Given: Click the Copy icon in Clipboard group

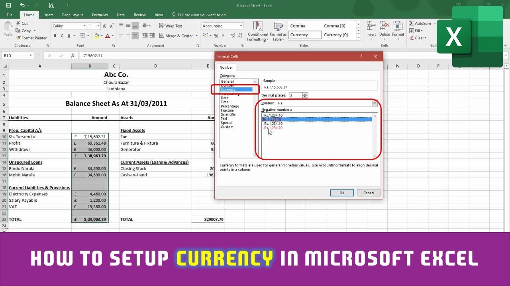Looking at the screenshot, I should [18, 31].
